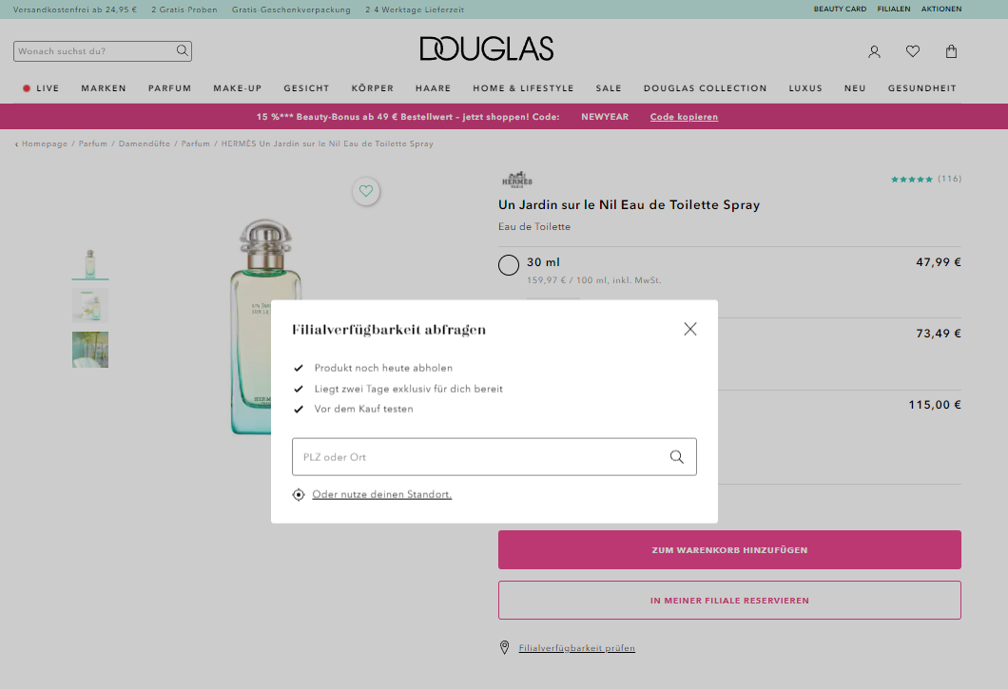Click the five-star rating

pyautogui.click(x=912, y=180)
